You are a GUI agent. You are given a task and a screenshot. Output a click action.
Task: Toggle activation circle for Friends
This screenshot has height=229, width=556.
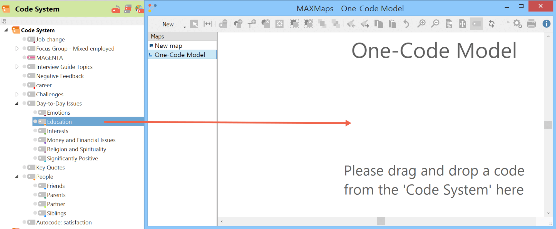point(35,185)
